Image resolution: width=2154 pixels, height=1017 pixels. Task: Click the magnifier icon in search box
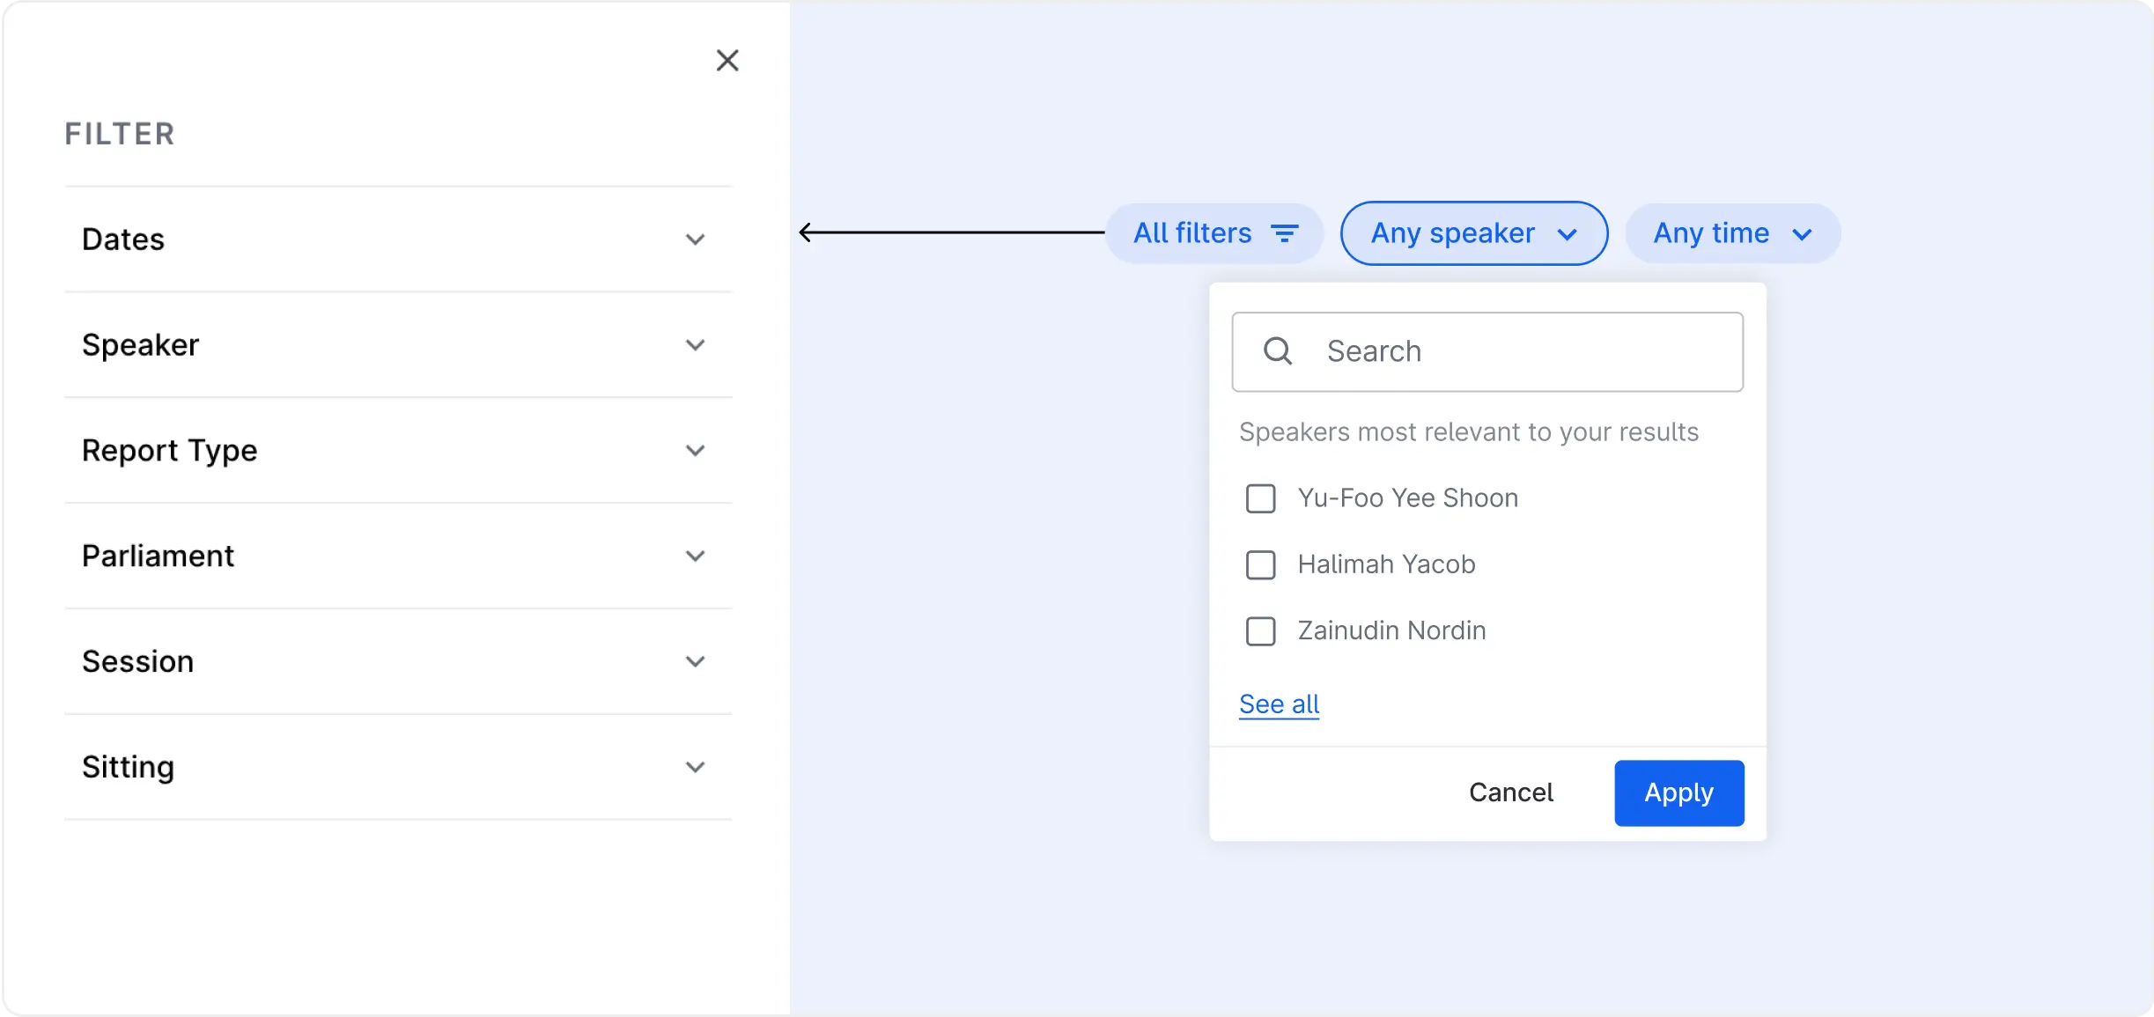1277,351
